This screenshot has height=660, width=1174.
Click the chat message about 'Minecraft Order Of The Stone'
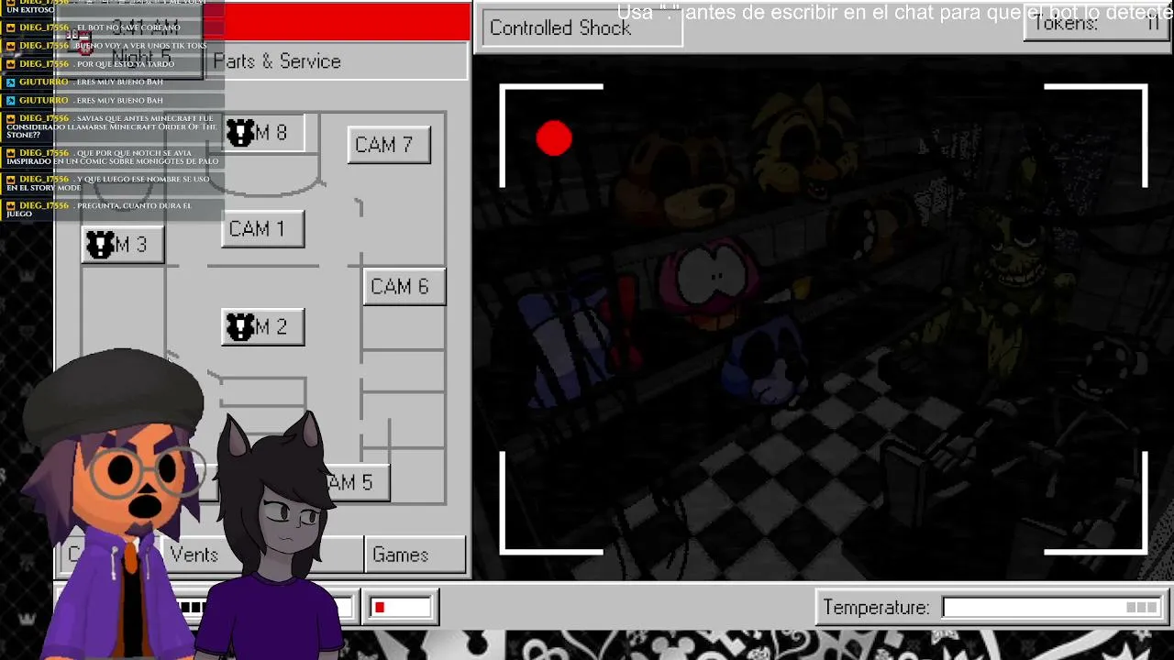[x=112, y=126]
